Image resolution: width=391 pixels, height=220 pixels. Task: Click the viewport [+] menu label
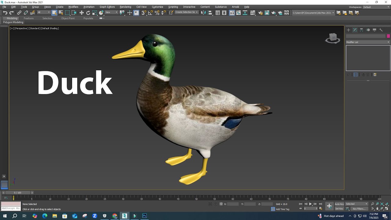click(12, 28)
